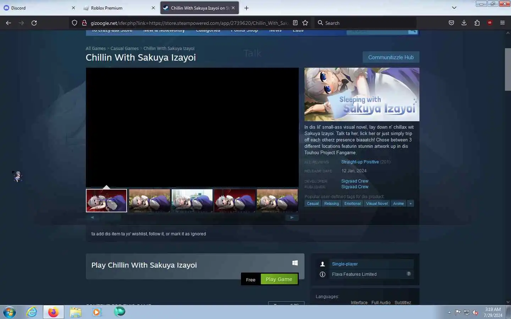Close the Roblox Premium tab
The width and height of the screenshot is (511, 319).
153,8
